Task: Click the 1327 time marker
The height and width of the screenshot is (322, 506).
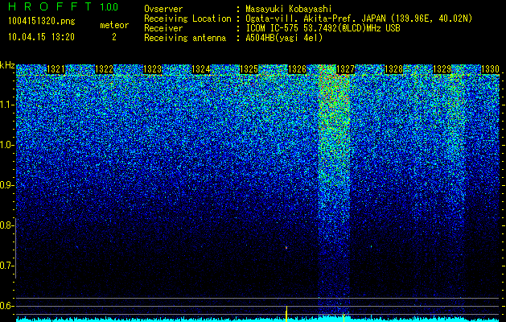Action: [345, 69]
